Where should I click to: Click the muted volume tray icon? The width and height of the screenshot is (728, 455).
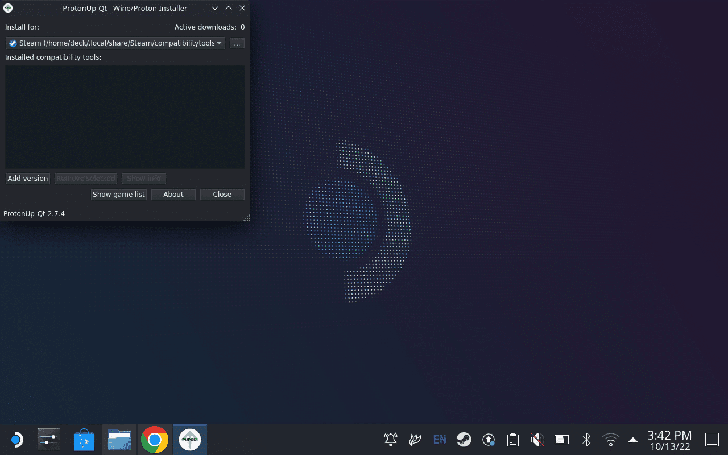tap(537, 440)
